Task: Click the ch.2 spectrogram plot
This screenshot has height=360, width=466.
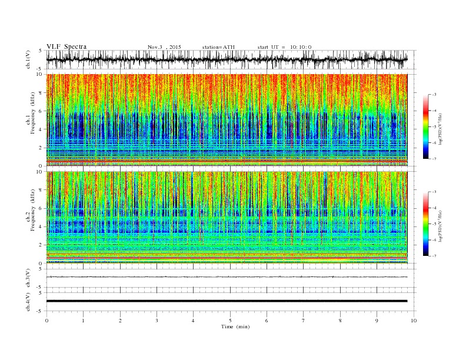Action: 227,218
